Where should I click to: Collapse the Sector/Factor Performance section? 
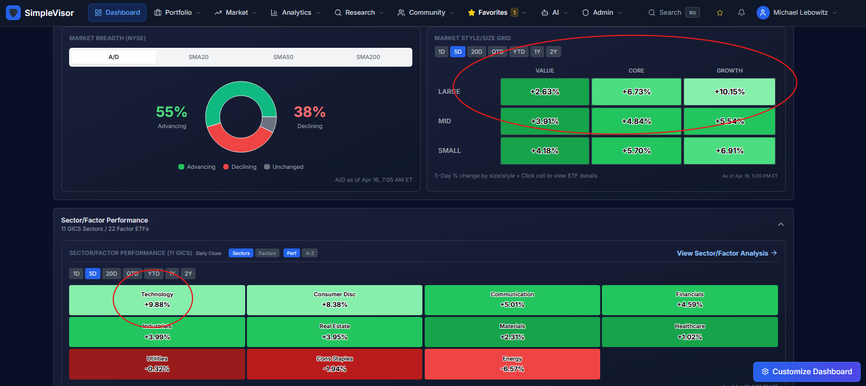[780, 224]
